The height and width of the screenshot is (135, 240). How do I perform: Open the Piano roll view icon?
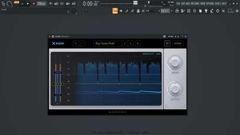click(183, 11)
